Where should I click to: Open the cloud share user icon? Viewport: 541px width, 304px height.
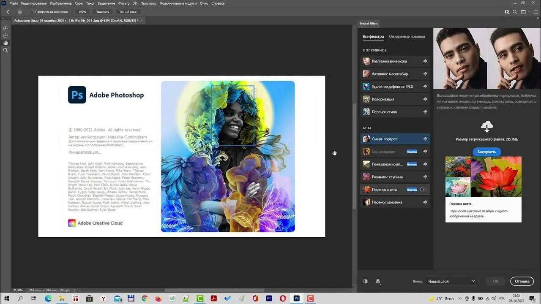(x=507, y=12)
